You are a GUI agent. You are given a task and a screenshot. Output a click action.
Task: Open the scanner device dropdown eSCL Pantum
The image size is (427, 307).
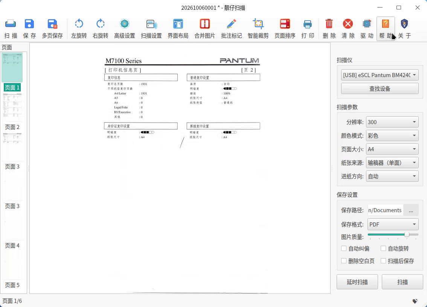click(380, 75)
